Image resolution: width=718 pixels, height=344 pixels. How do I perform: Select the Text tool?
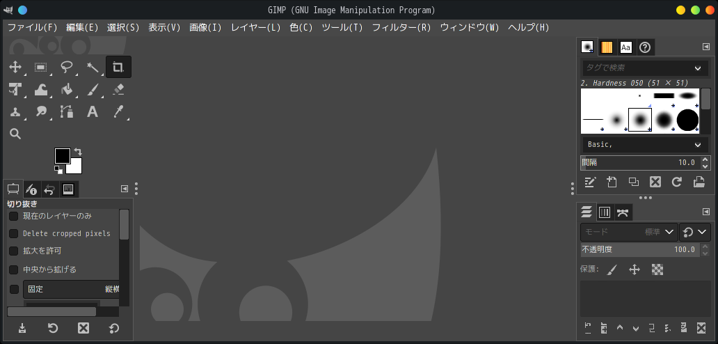[x=93, y=111]
